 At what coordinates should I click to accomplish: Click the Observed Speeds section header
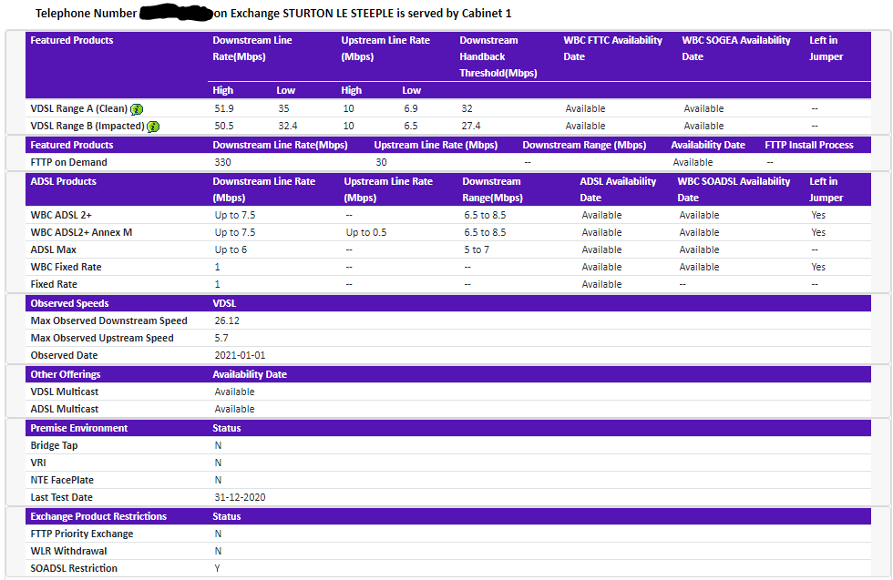(x=69, y=303)
